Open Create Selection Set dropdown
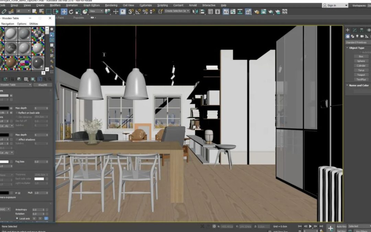The width and height of the screenshot is (371, 232). pos(177,11)
